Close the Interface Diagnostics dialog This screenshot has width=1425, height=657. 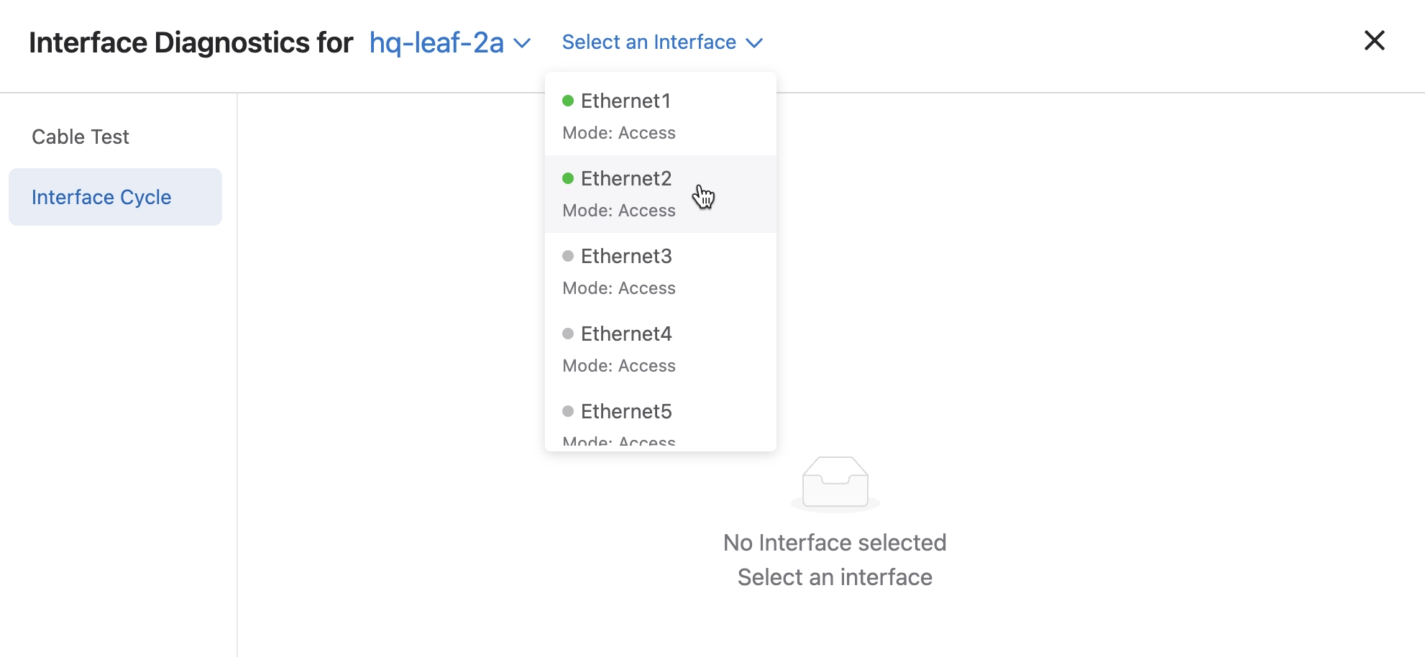click(1374, 41)
